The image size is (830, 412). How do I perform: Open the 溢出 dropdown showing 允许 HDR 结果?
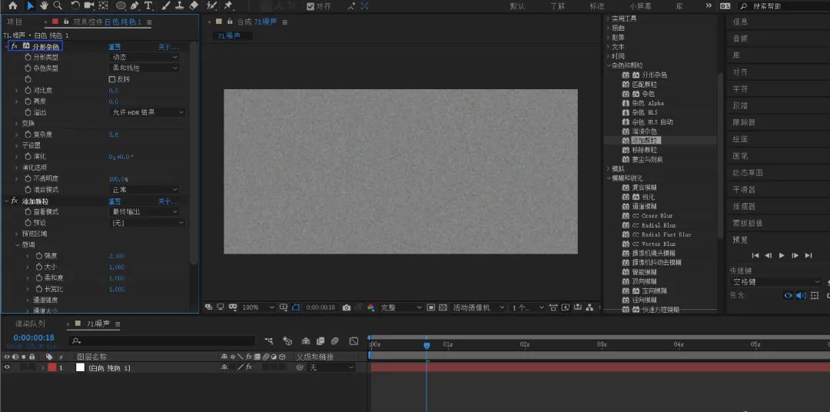click(x=148, y=112)
